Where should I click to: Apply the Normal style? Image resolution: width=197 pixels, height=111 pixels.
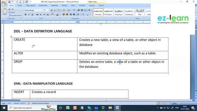tap(98, 12)
